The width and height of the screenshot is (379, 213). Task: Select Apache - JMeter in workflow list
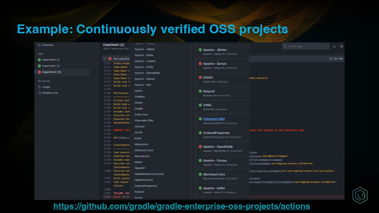[x=145, y=49]
